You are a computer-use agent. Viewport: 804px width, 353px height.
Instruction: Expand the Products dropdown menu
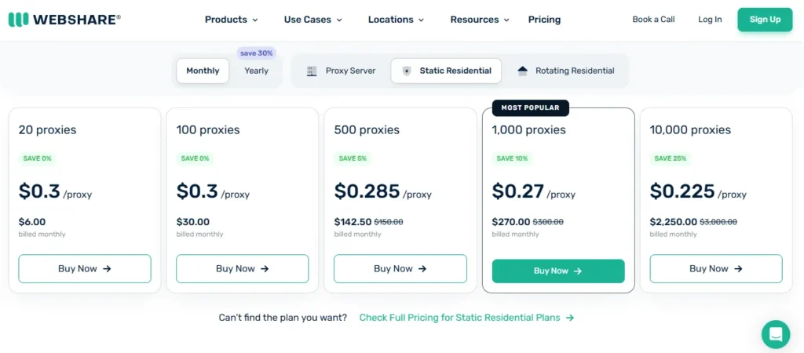(232, 20)
